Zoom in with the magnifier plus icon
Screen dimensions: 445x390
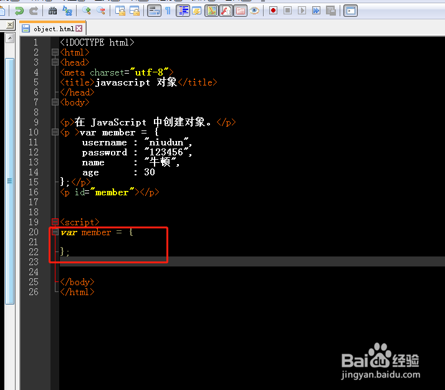coord(86,11)
